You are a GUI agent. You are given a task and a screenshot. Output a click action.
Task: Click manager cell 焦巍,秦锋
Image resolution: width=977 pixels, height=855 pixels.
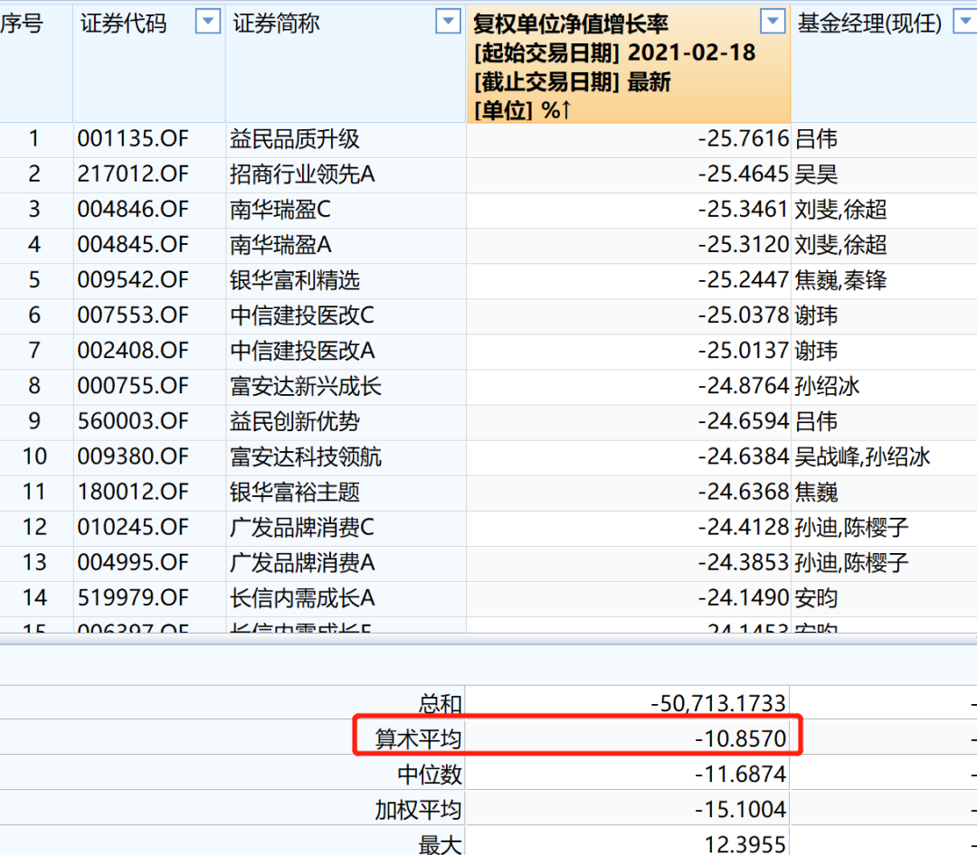pos(840,280)
